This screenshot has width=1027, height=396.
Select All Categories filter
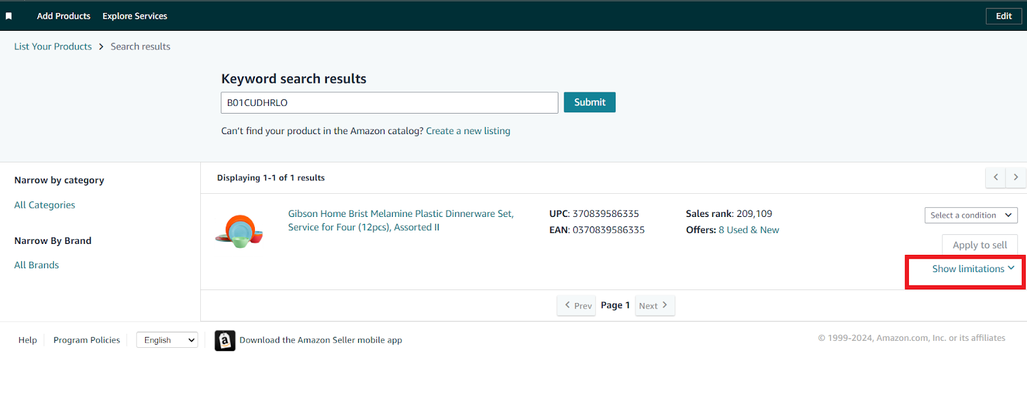pyautogui.click(x=45, y=205)
